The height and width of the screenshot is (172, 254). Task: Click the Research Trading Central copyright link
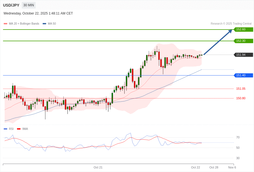click(x=231, y=24)
